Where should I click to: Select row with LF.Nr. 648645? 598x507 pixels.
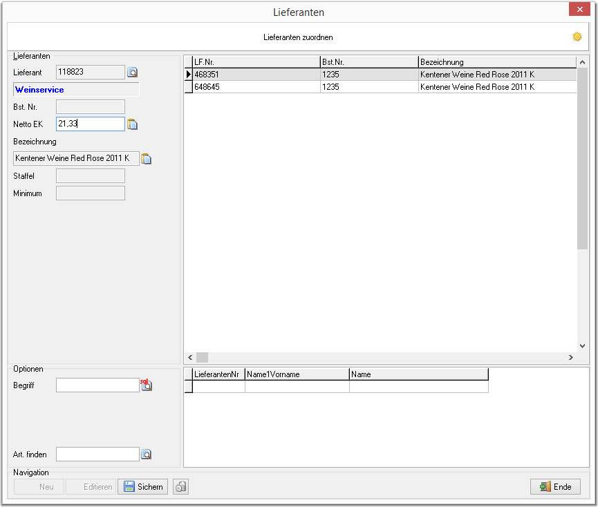(x=380, y=87)
